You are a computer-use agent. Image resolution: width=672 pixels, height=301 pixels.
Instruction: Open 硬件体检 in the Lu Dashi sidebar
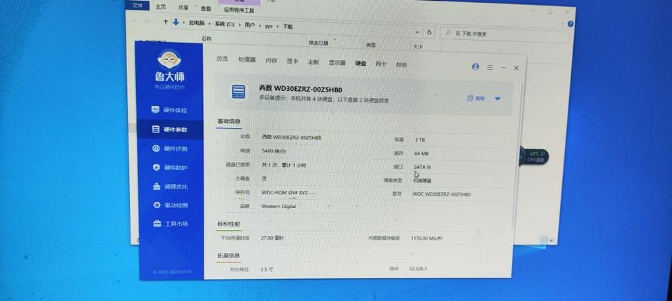click(x=169, y=110)
